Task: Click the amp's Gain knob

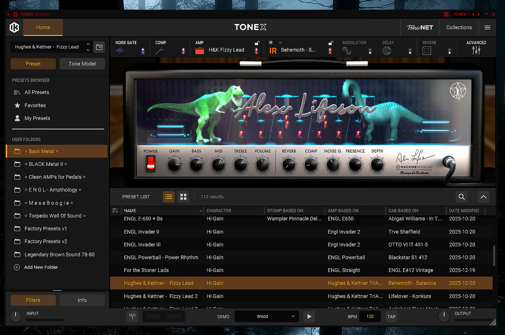Action: 174,164
